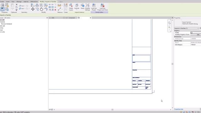Image resolution: width=201 pixels, height=113 pixels.
Task: Select the Groups node in the browser
Action: (1, 30)
